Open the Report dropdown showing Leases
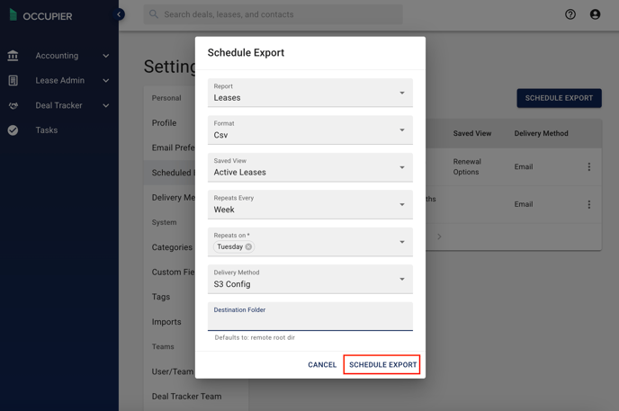 [309, 93]
